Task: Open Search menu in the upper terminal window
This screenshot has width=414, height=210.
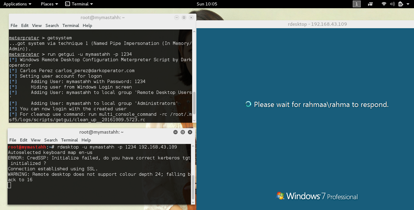Action: point(52,25)
